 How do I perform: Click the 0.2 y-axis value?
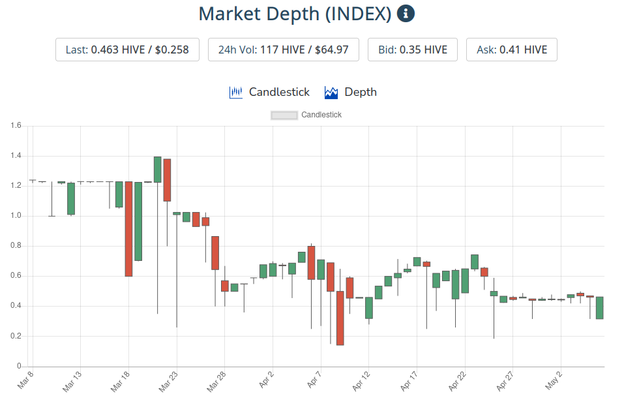16,336
